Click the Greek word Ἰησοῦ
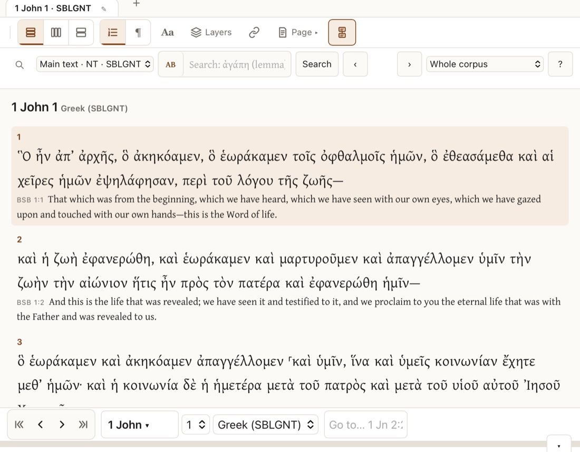 coord(542,386)
